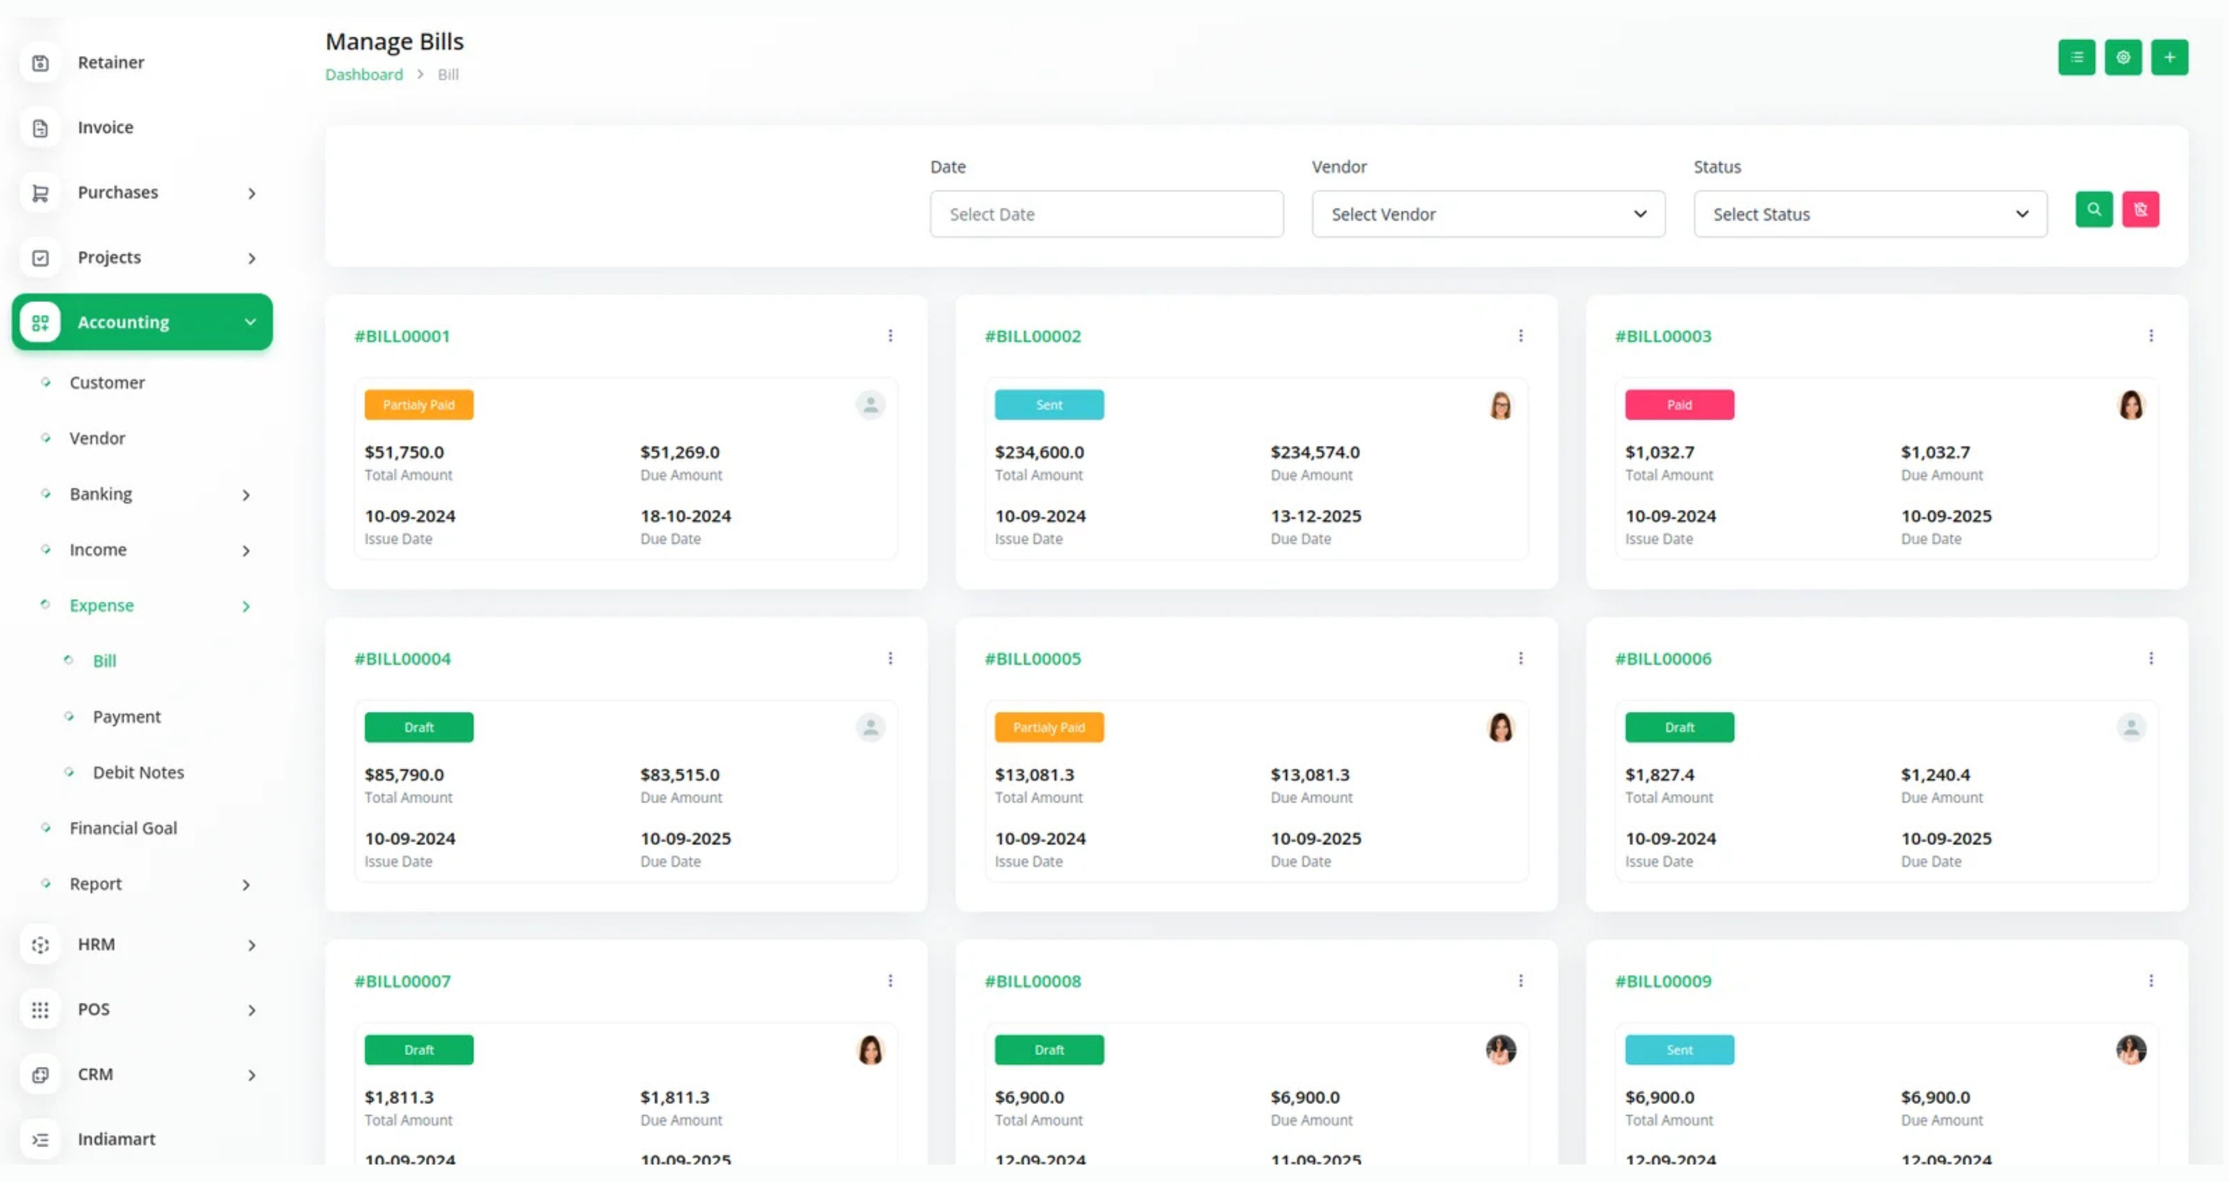
Task: Click vendor avatar on #BILL00003 card
Action: pyautogui.click(x=2130, y=405)
